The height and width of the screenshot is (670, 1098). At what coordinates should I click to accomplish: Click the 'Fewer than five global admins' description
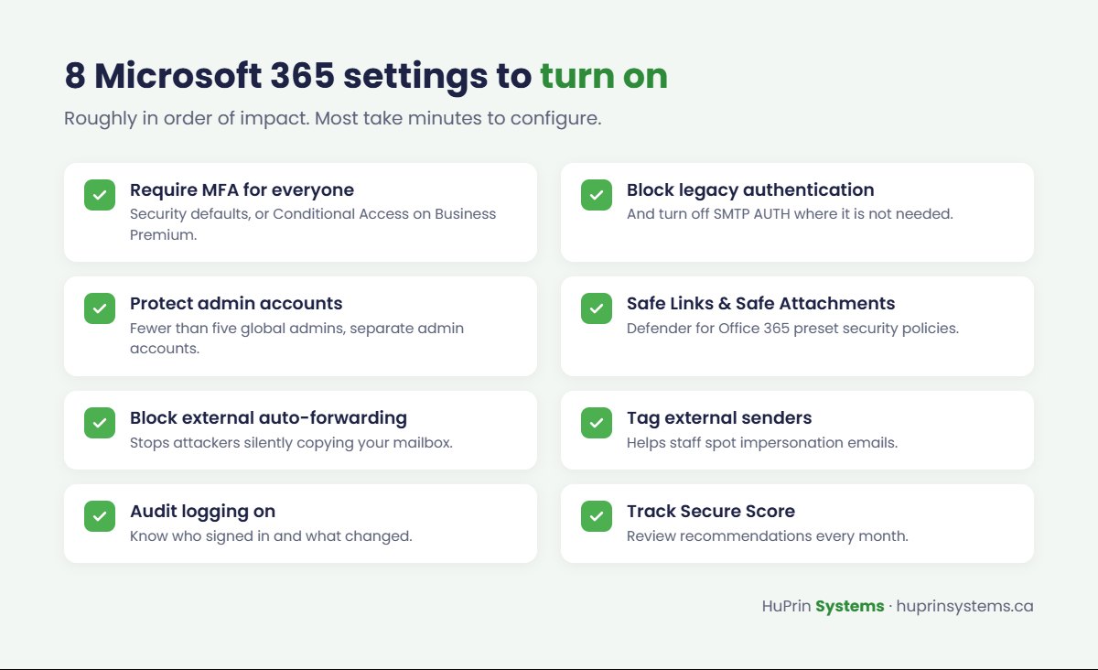(297, 338)
